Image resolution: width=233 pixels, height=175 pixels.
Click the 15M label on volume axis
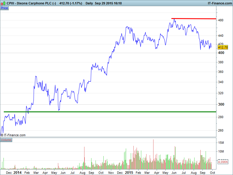[x=221, y=143]
